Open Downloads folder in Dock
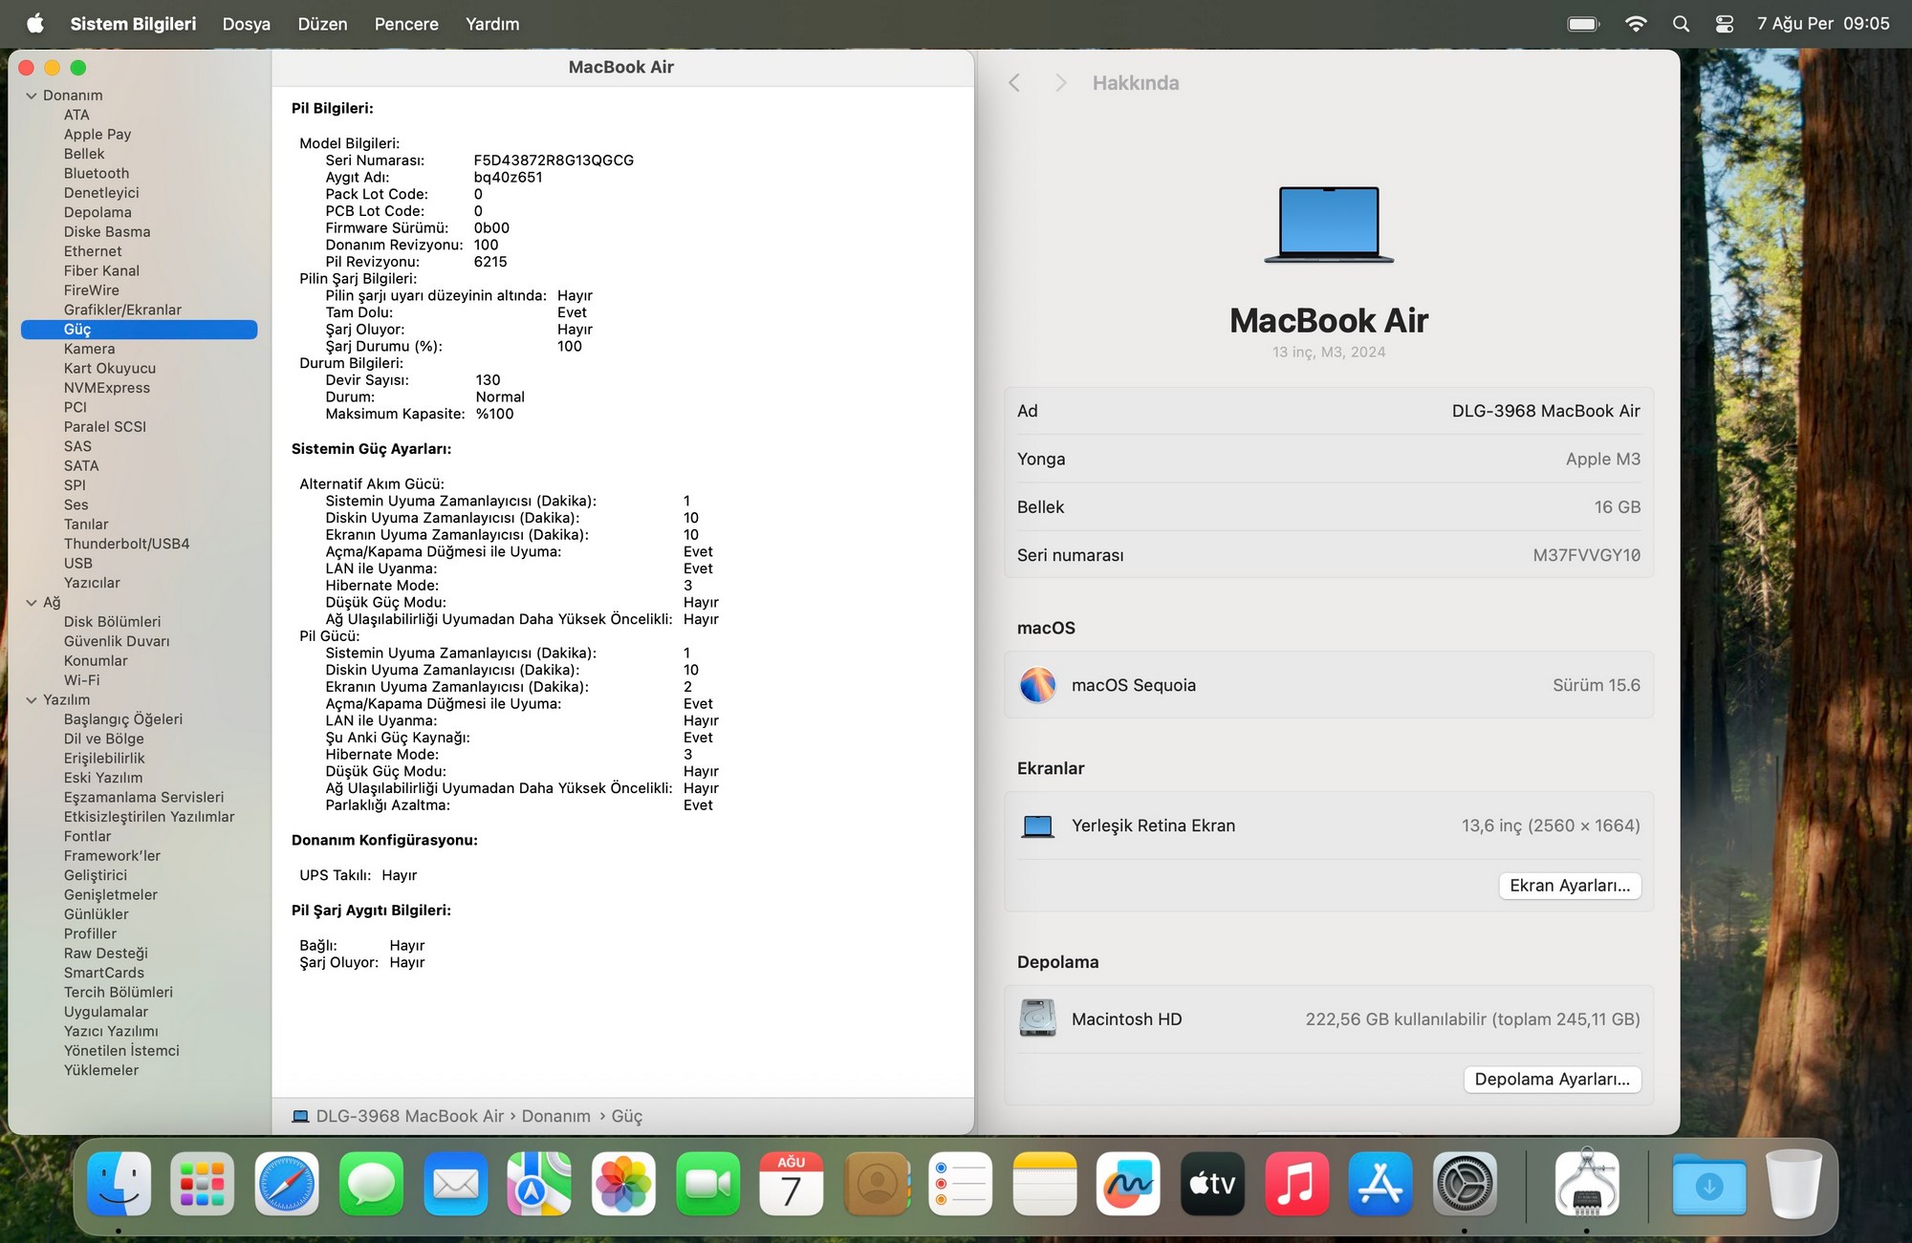The height and width of the screenshot is (1243, 1912). [x=1709, y=1185]
